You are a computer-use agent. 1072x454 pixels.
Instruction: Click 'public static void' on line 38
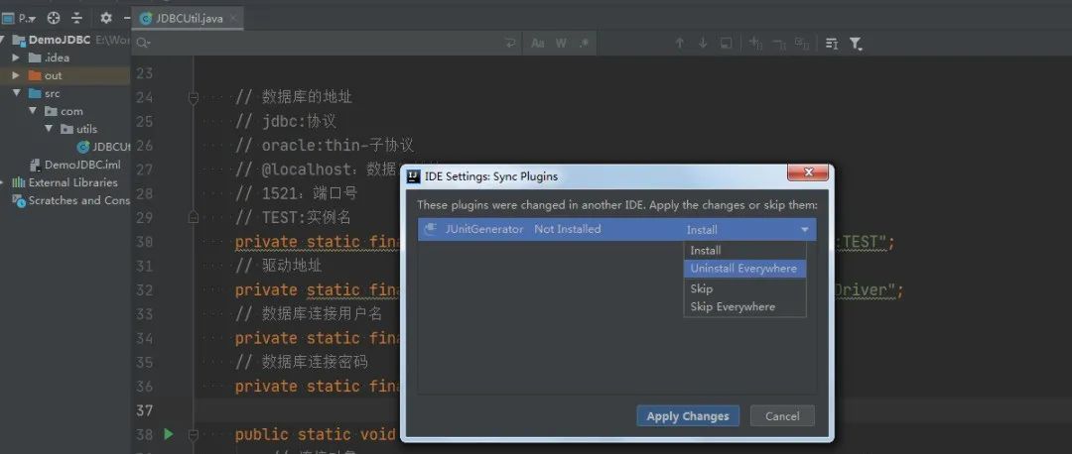(316, 434)
